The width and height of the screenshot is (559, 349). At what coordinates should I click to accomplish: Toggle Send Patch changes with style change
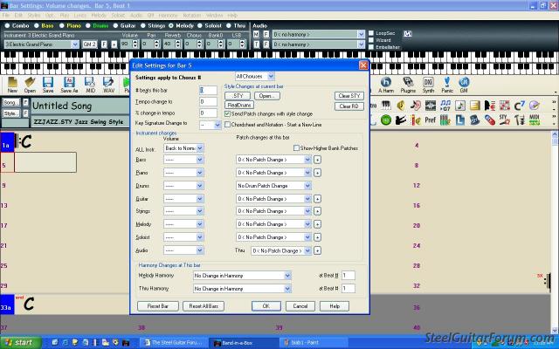coord(229,113)
